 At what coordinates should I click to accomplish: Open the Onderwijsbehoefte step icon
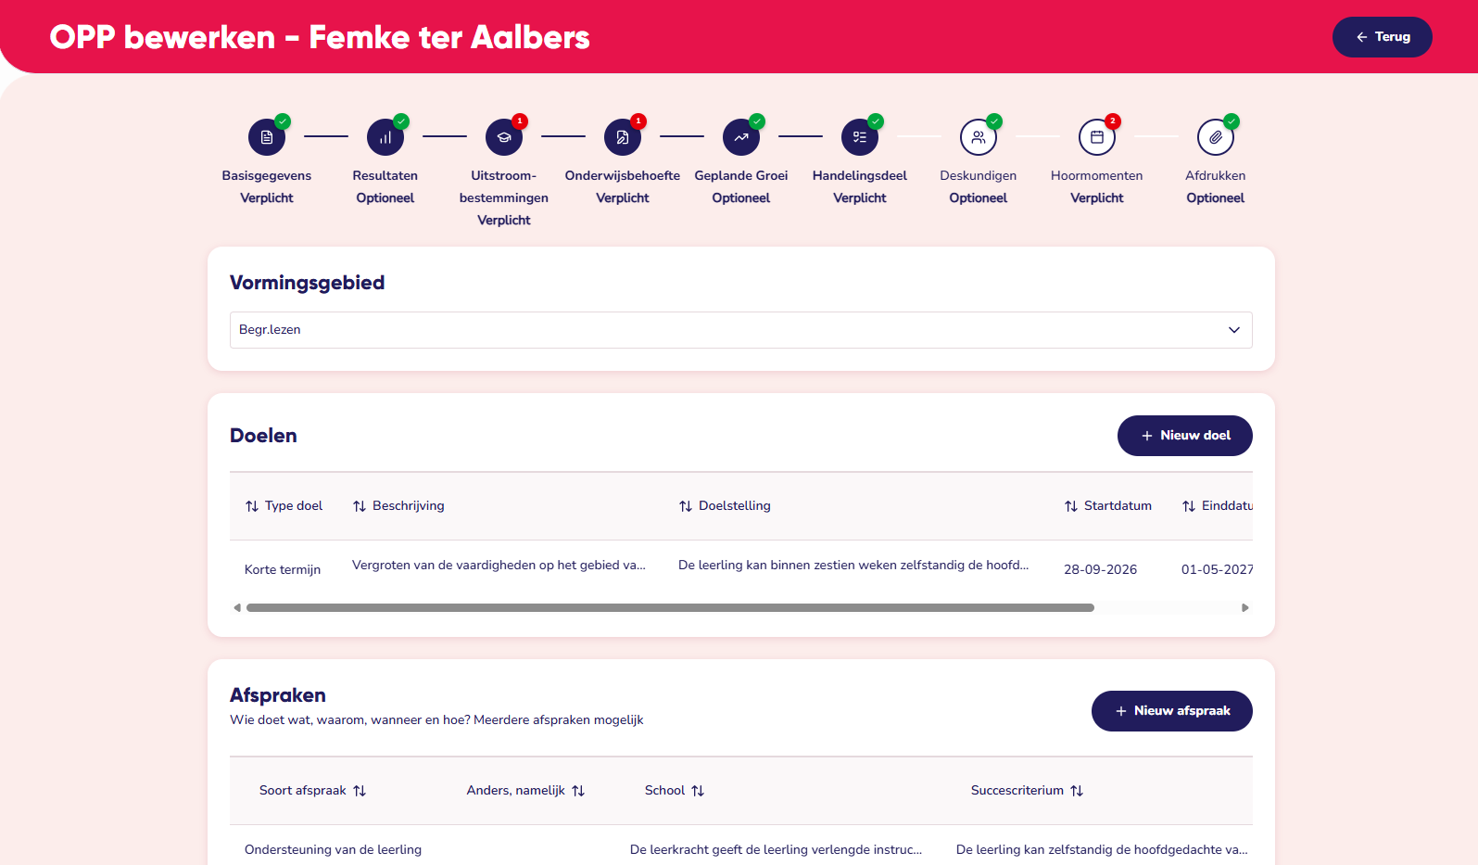click(x=623, y=137)
